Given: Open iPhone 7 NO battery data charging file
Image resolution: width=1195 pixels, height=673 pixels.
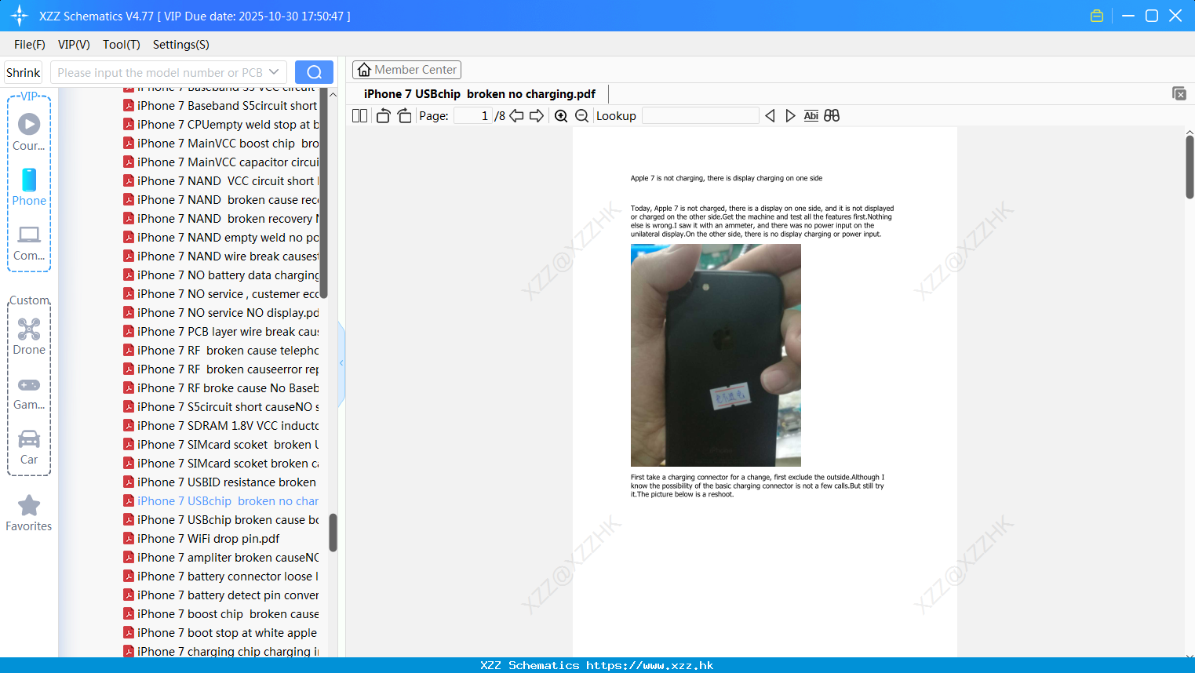Looking at the screenshot, I should pos(221,275).
